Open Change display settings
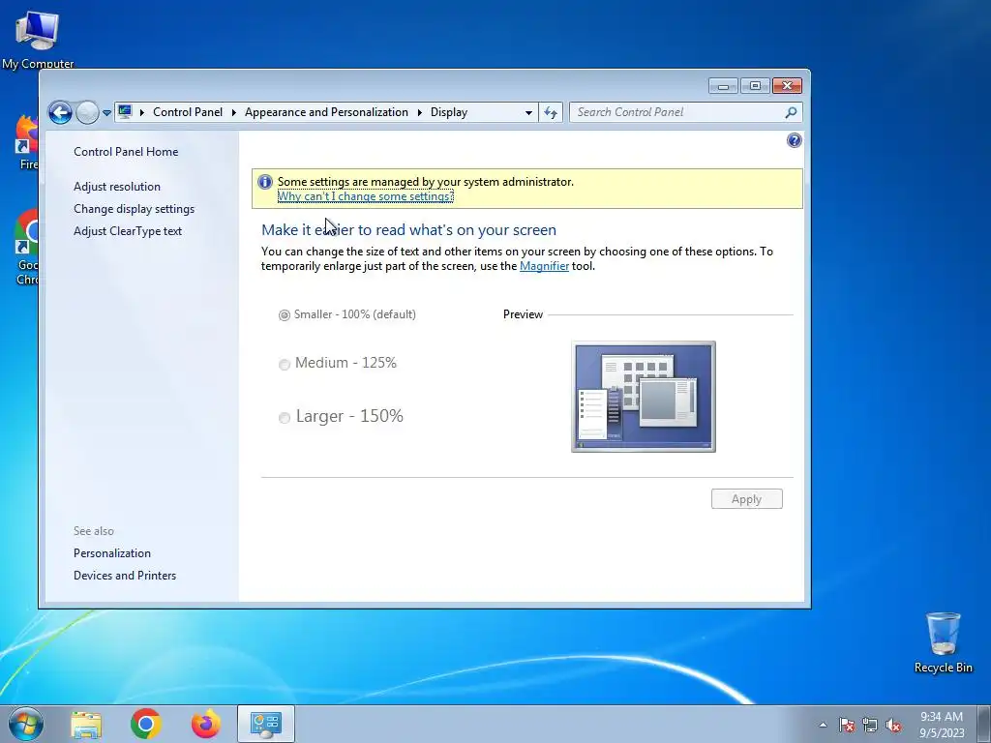The width and height of the screenshot is (991, 743). click(134, 209)
